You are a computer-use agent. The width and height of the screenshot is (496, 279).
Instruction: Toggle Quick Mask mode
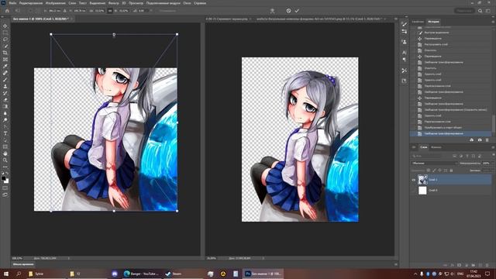(5, 188)
